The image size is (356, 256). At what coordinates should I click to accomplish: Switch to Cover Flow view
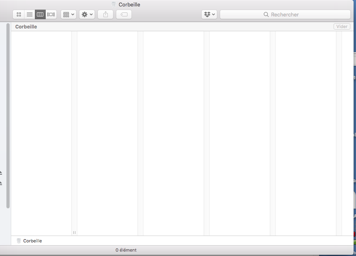click(51, 14)
